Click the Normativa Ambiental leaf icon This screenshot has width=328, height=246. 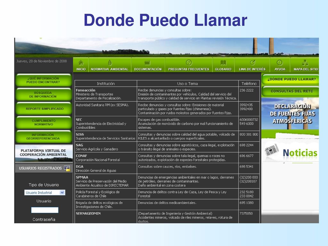(x=110, y=62)
